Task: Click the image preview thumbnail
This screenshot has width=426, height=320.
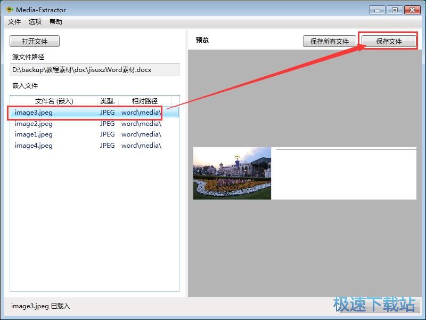Action: click(233, 173)
